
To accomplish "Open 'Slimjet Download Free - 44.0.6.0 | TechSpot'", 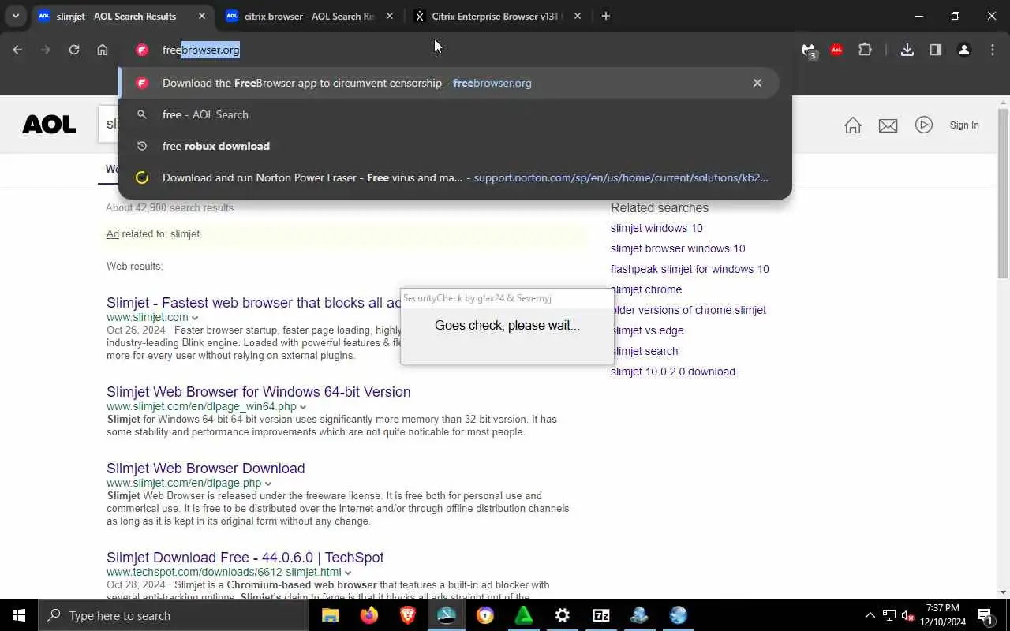I will pyautogui.click(x=245, y=558).
